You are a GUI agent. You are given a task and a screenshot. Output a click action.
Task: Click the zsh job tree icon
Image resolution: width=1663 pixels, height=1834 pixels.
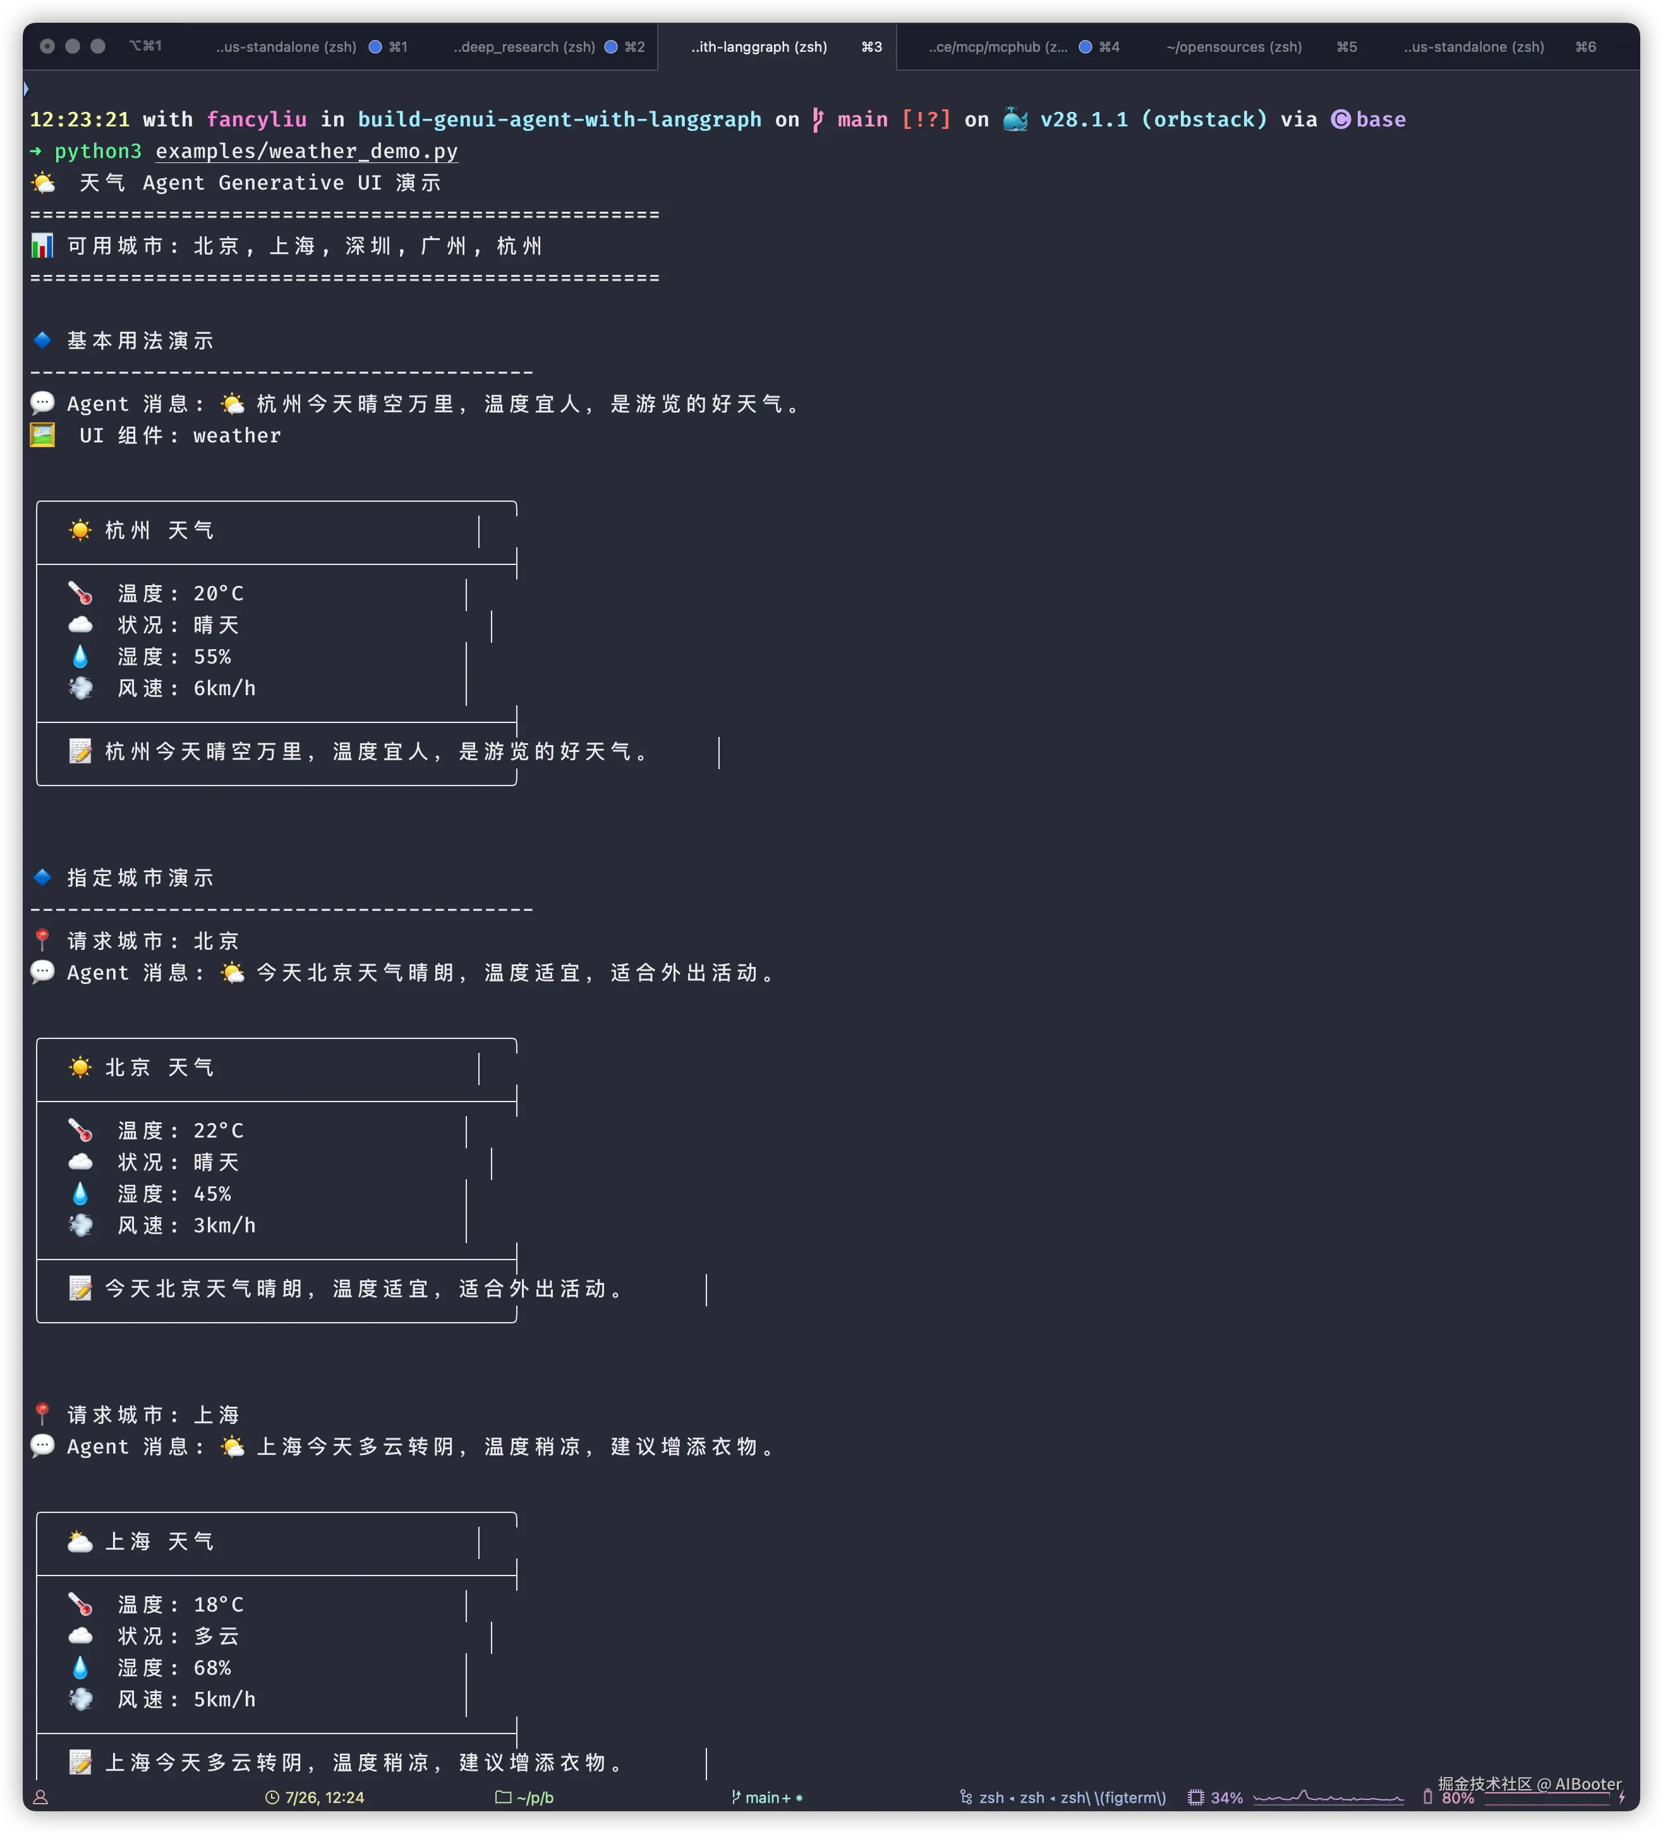[966, 1797]
